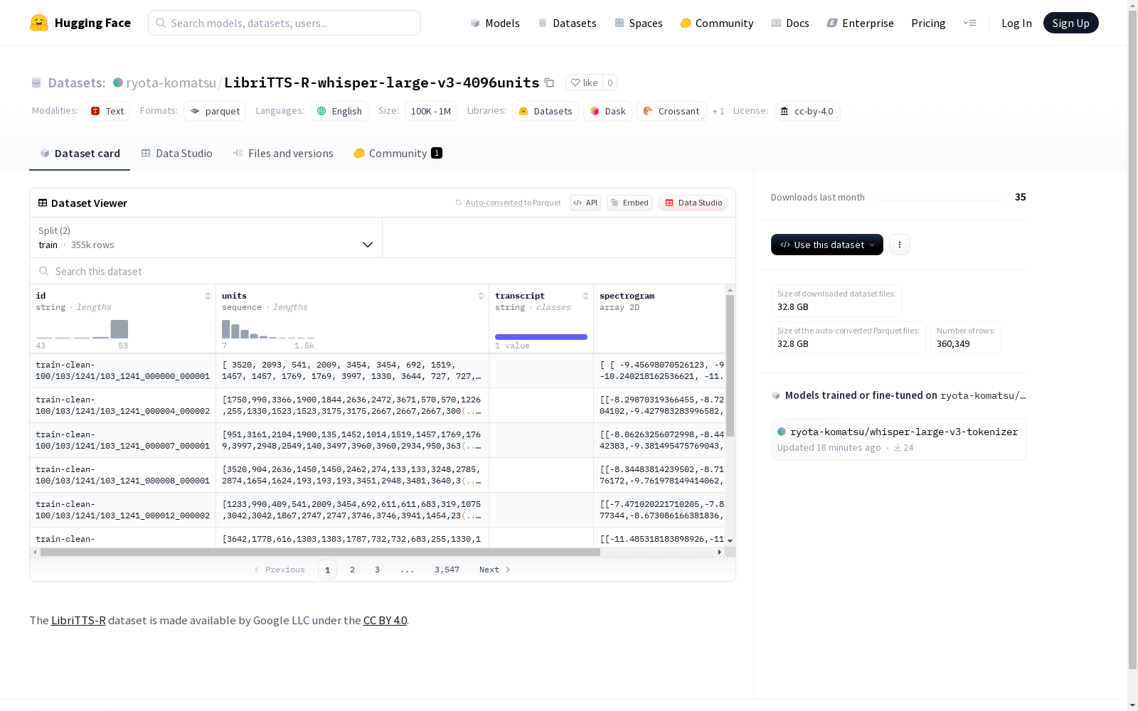Sort the id column

208,296
